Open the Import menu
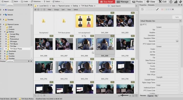Image resolution: width=183 pixels, height=100 pixels. coord(5,2)
